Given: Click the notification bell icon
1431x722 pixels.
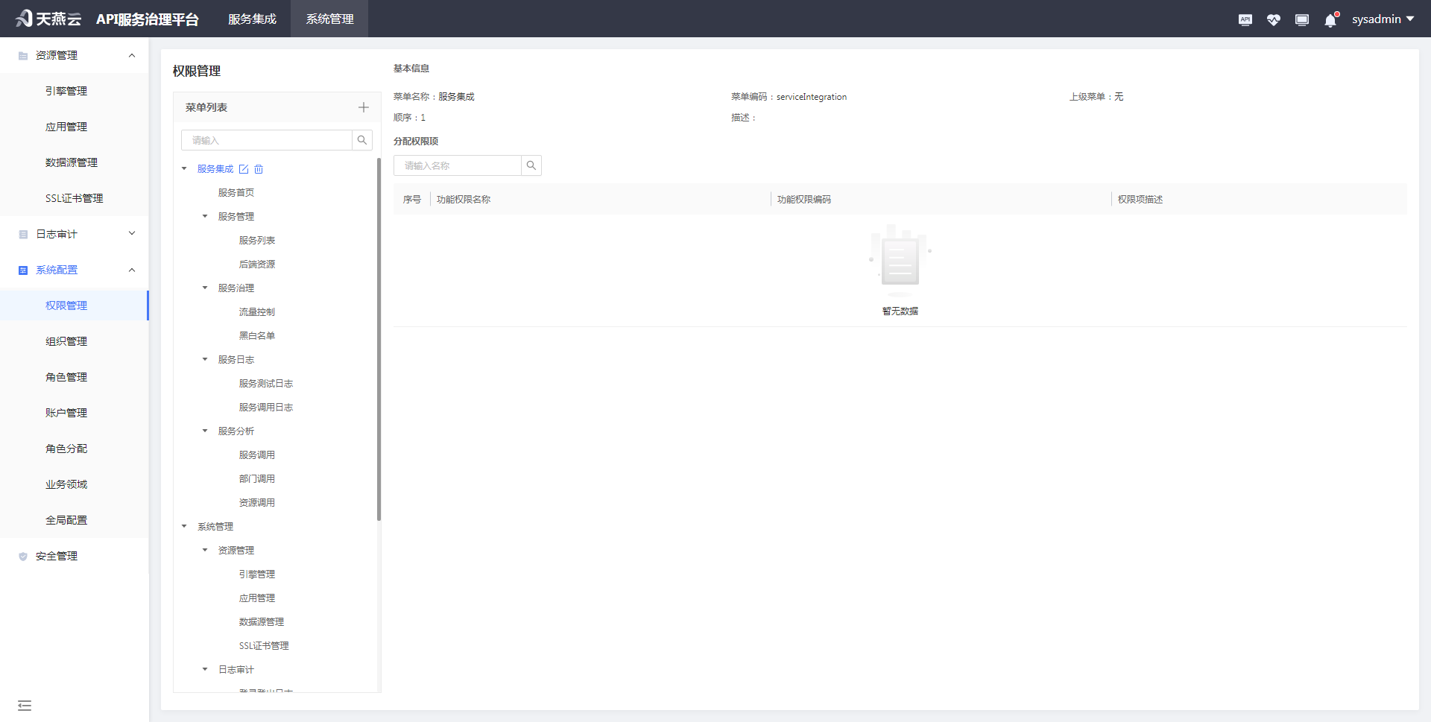Looking at the screenshot, I should click(x=1330, y=20).
